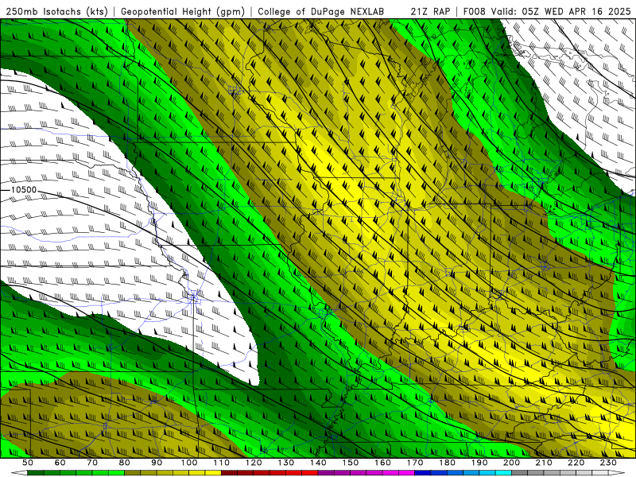Viewport: 636px width, 477px height.
Task: Click the legend value "230"
Action: coord(608,463)
